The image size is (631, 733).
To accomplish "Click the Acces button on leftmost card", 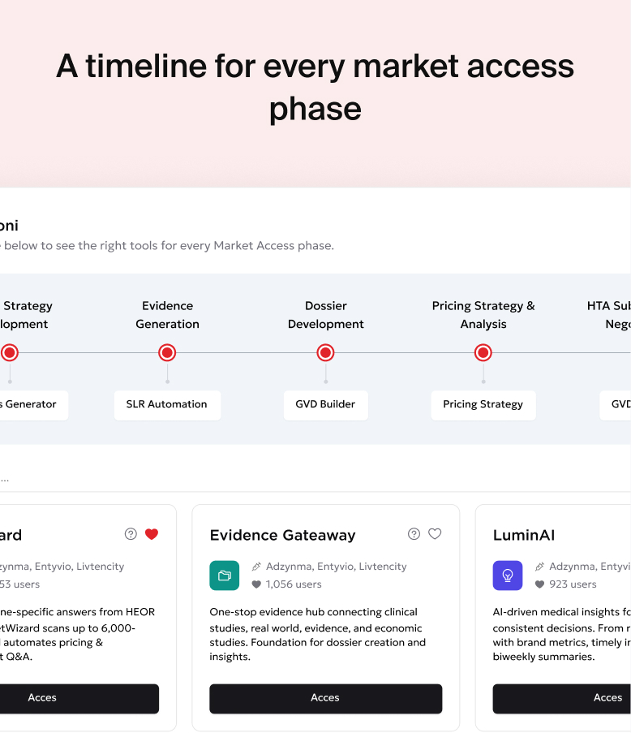I will coord(79,698).
